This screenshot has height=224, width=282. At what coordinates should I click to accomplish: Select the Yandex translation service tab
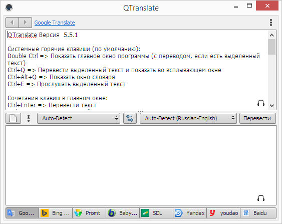pyautogui.click(x=190, y=213)
